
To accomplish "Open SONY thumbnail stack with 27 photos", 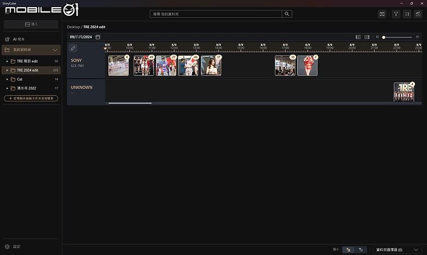I will point(166,66).
